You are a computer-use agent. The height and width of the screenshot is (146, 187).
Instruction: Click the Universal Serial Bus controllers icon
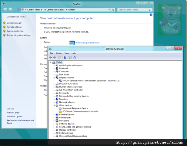[57, 136]
